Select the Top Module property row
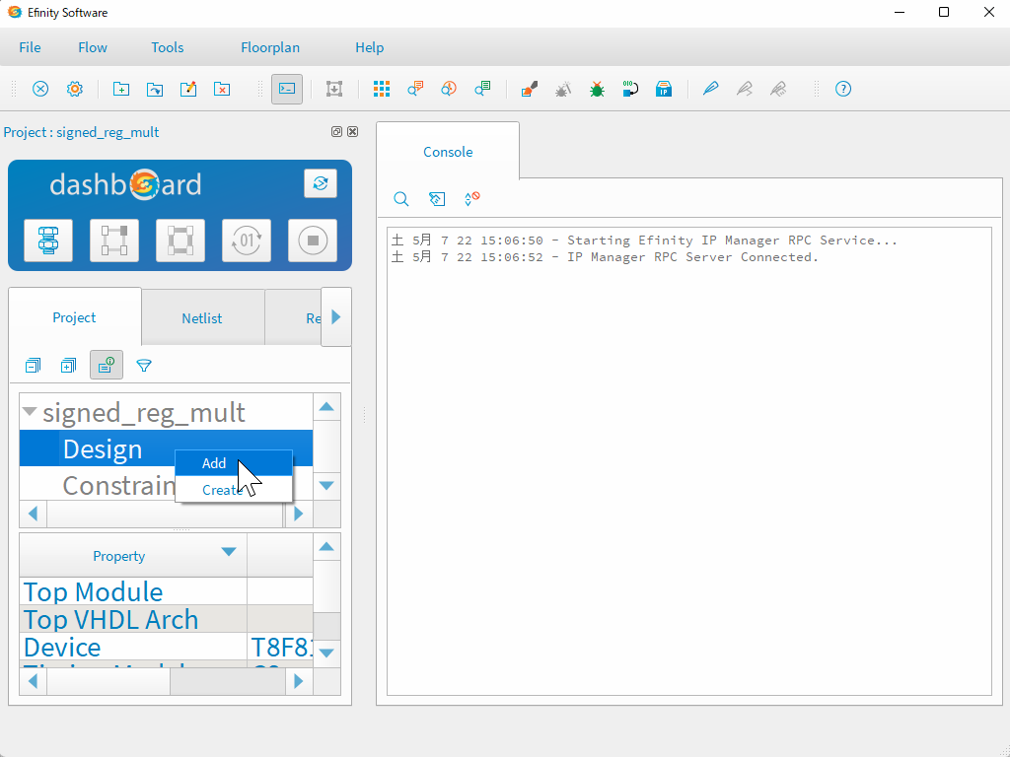The image size is (1010, 757). [166, 591]
